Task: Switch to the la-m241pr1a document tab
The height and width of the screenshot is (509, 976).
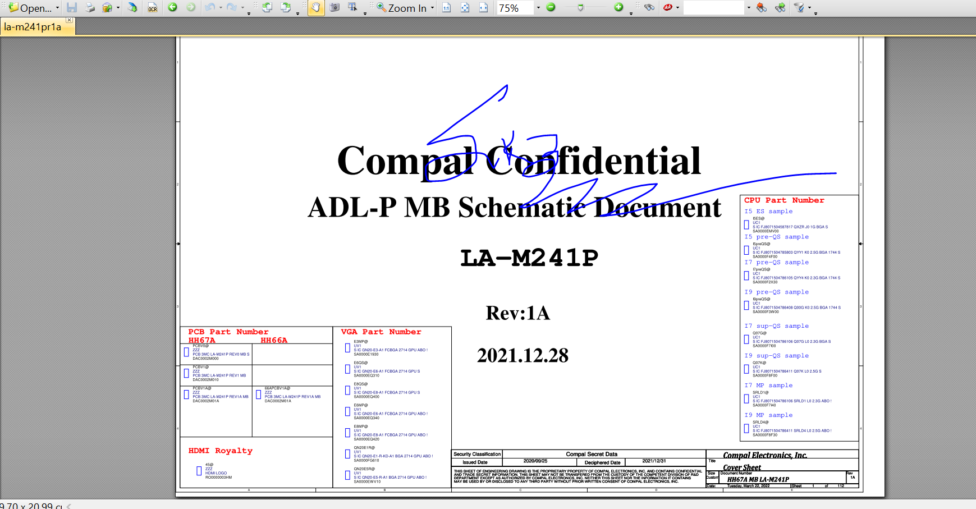Action: point(34,27)
